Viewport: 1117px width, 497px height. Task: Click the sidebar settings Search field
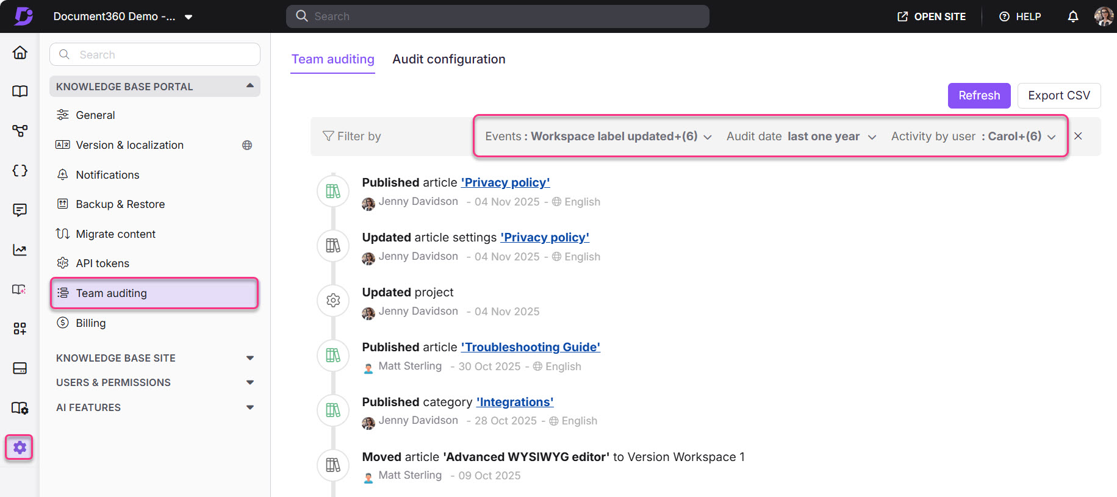pos(155,54)
